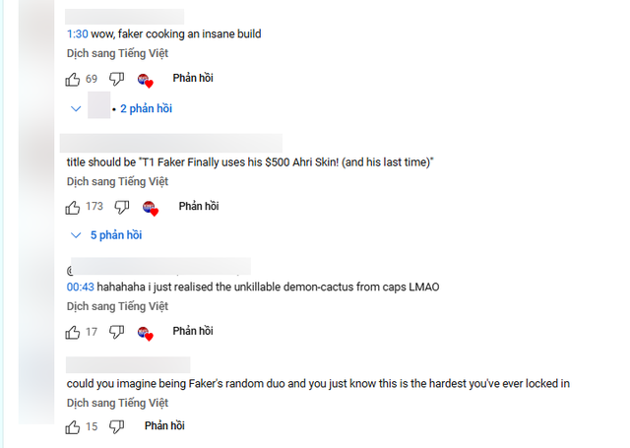630x448 pixels.
Task: Click creator heart on 'insane build' comment
Action: click(145, 80)
